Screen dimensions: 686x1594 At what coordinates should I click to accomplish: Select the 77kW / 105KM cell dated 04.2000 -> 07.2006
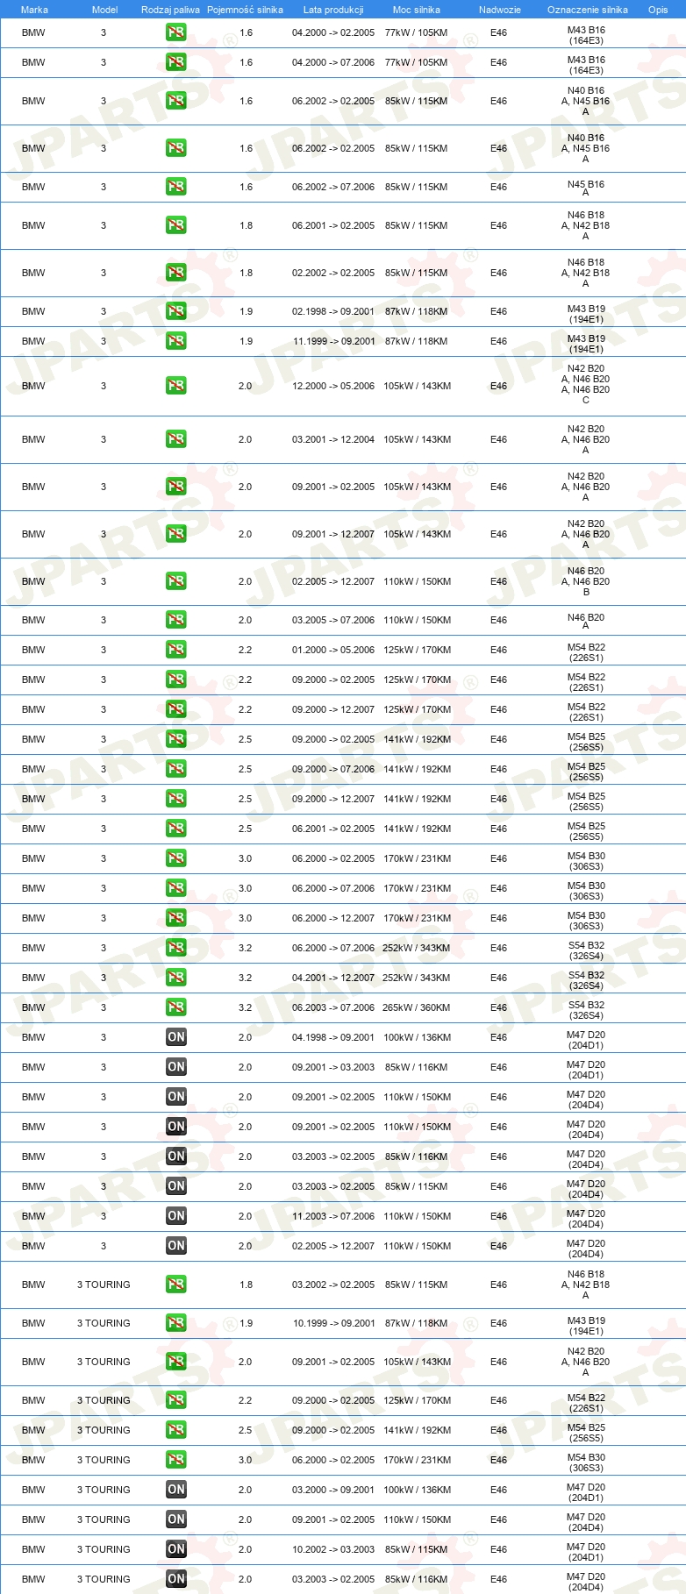pos(416,62)
